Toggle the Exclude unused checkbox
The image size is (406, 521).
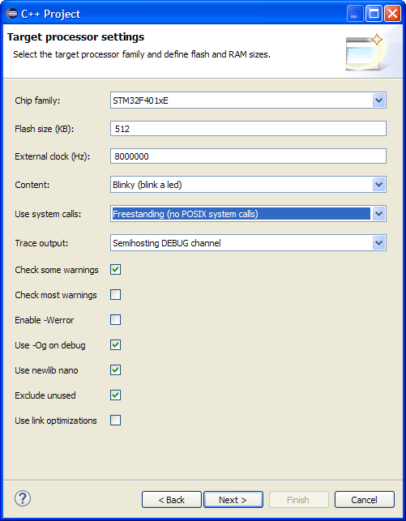[115, 395]
